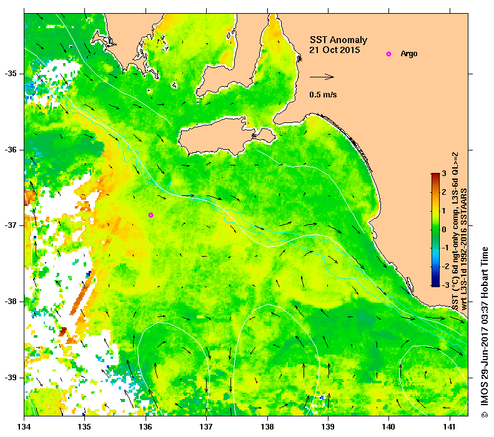This screenshot has height=437, width=494.
Task: Click longitude axis label '140'
Action: tap(389, 427)
